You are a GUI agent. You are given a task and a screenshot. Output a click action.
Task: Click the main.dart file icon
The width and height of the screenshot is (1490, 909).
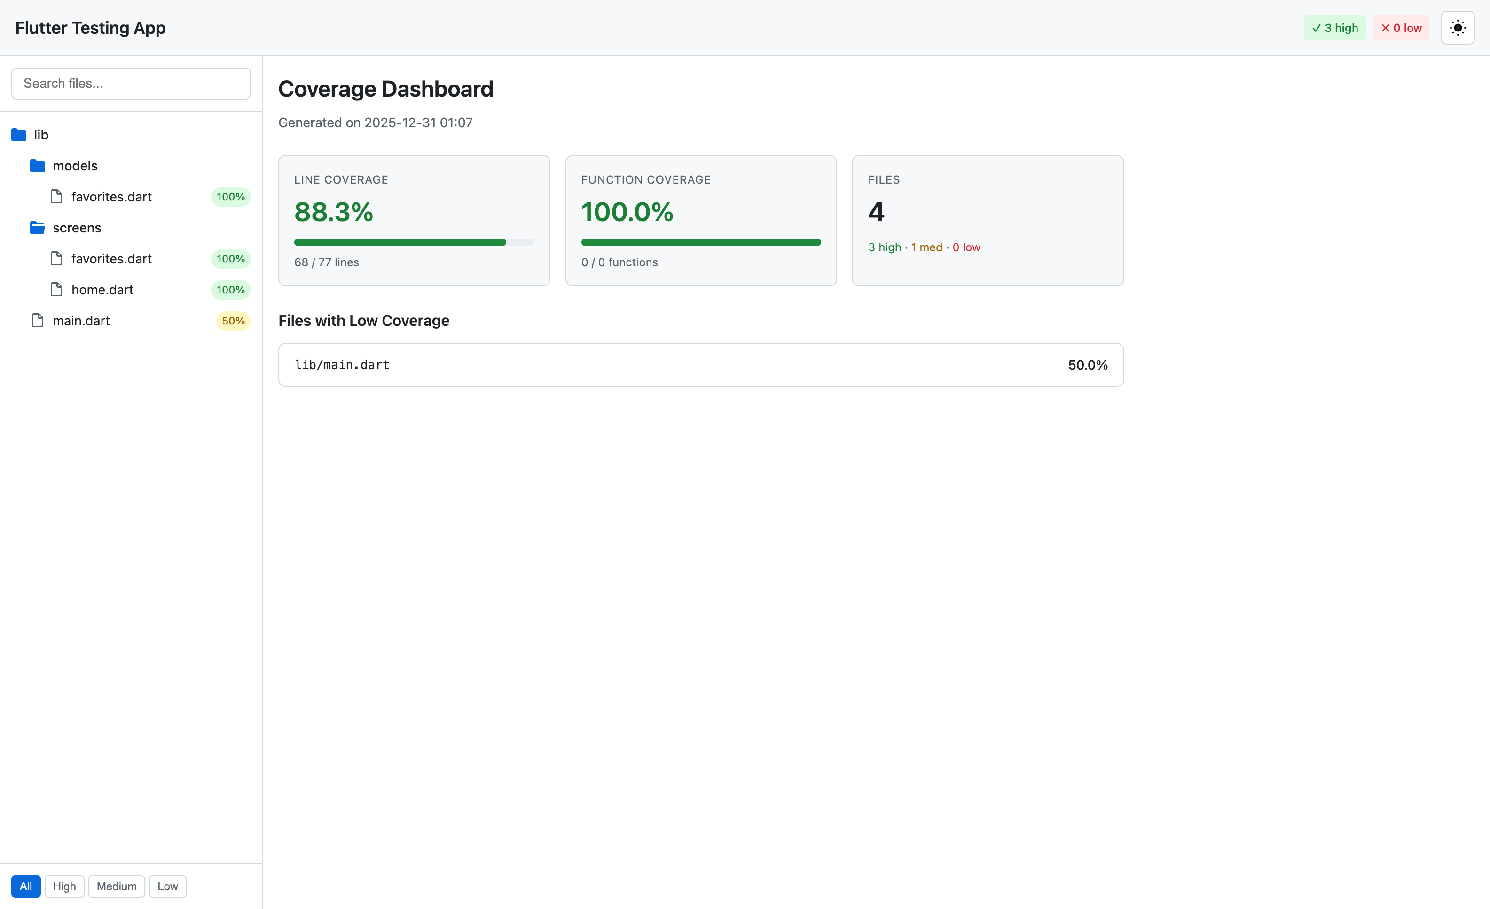pyautogui.click(x=38, y=321)
